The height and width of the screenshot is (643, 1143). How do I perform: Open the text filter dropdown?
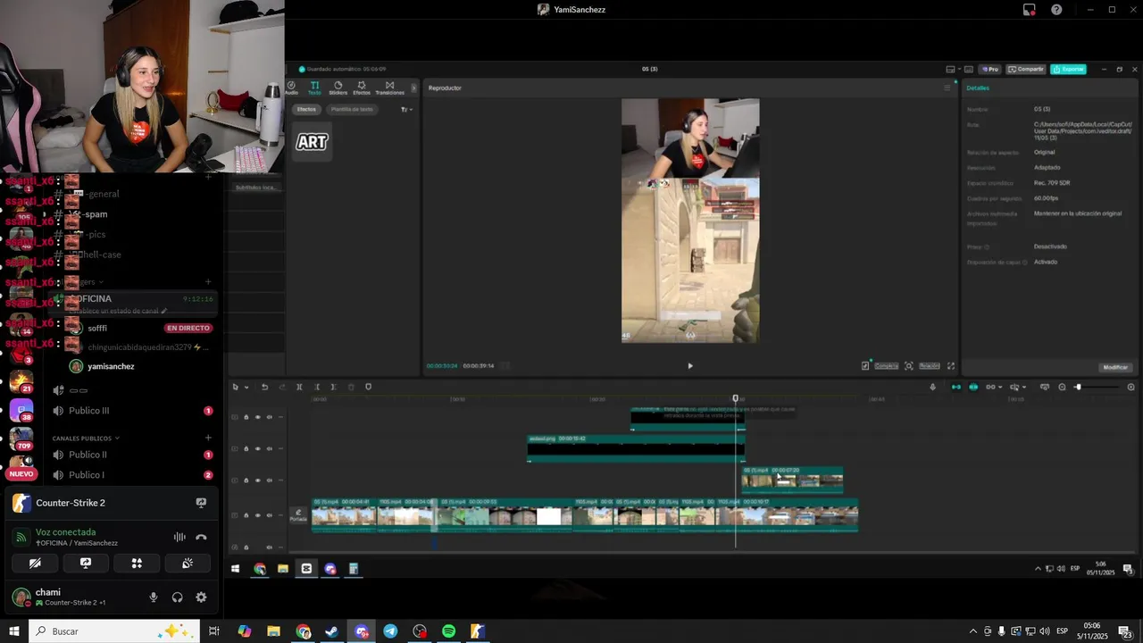click(406, 109)
